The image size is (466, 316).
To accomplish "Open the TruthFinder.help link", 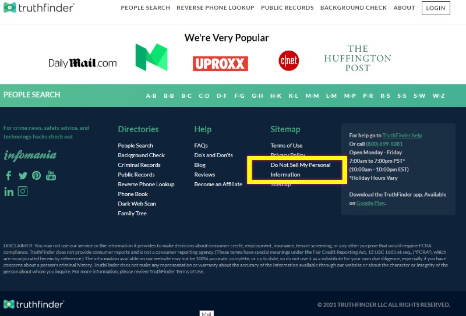I will click(x=402, y=136).
